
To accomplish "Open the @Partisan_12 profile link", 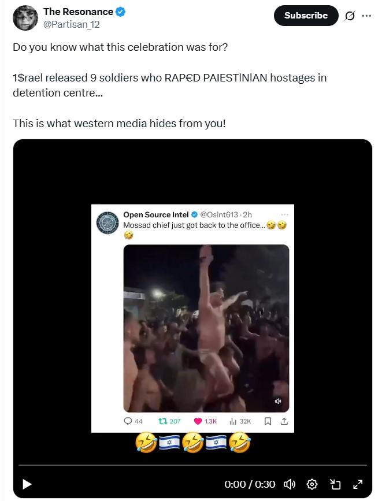I will click(71, 25).
